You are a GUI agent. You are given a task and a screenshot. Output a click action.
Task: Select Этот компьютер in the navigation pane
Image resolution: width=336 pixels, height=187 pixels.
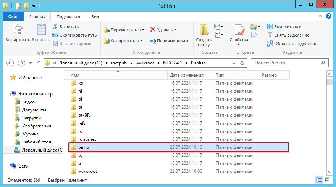tap(32, 94)
